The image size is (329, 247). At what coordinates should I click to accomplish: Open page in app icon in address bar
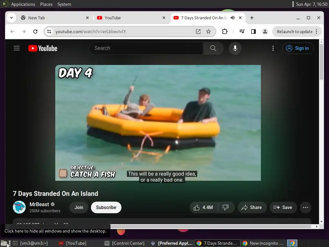click(198, 32)
